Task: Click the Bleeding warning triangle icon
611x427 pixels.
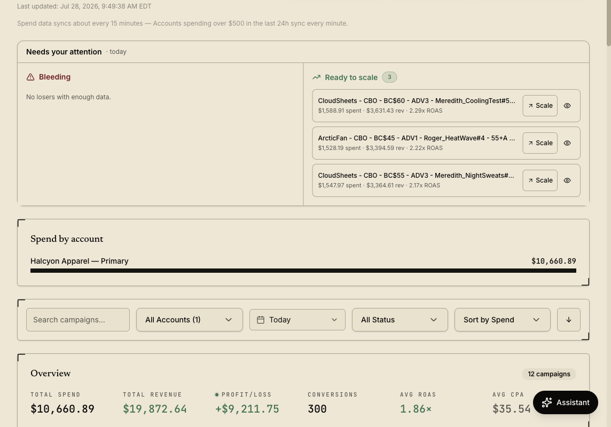Action: click(x=30, y=77)
